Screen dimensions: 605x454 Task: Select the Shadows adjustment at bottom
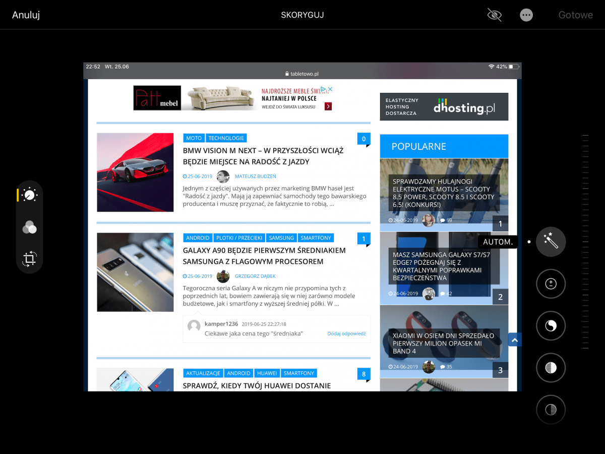(551, 409)
